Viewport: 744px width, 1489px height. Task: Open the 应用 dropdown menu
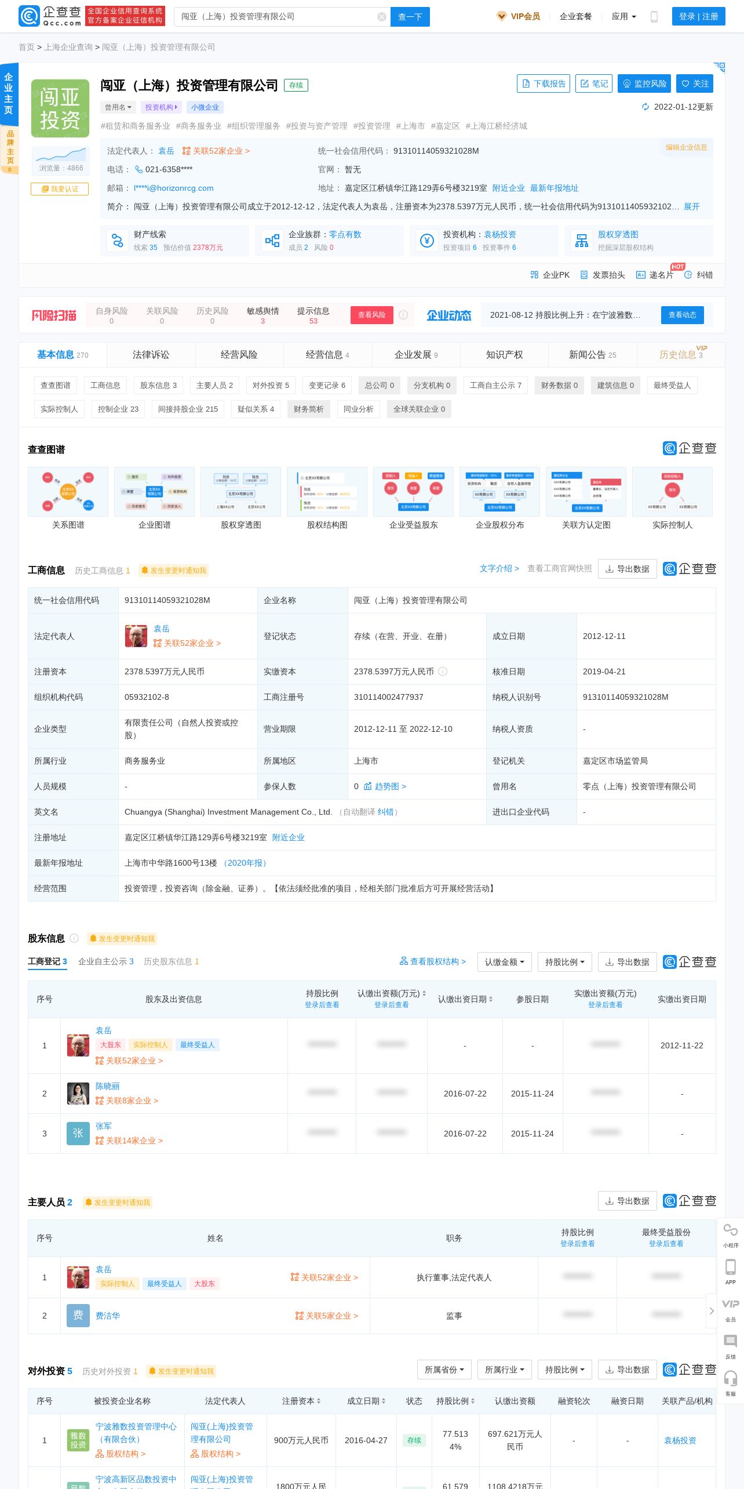tap(623, 16)
